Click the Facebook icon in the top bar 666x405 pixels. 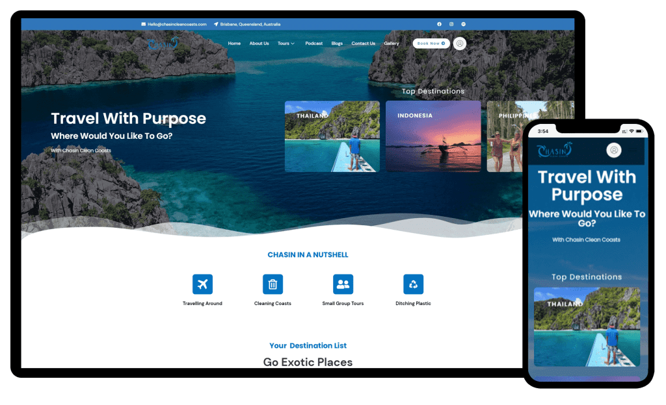[439, 24]
